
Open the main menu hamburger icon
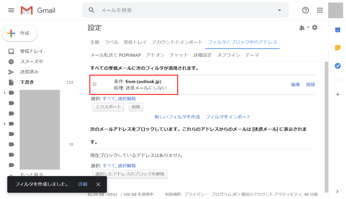tap(11, 10)
